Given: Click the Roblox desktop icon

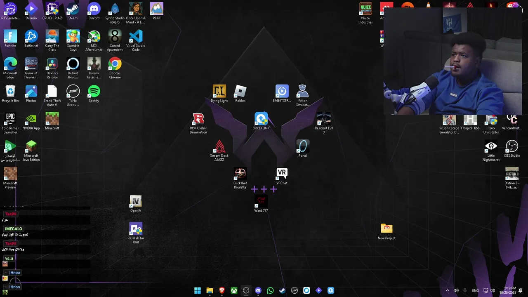Looking at the screenshot, I should pyautogui.click(x=240, y=94).
